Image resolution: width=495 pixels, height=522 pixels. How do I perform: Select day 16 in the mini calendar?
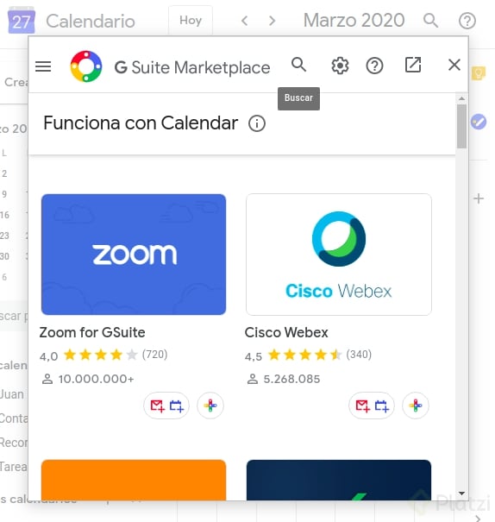click(x=4, y=215)
